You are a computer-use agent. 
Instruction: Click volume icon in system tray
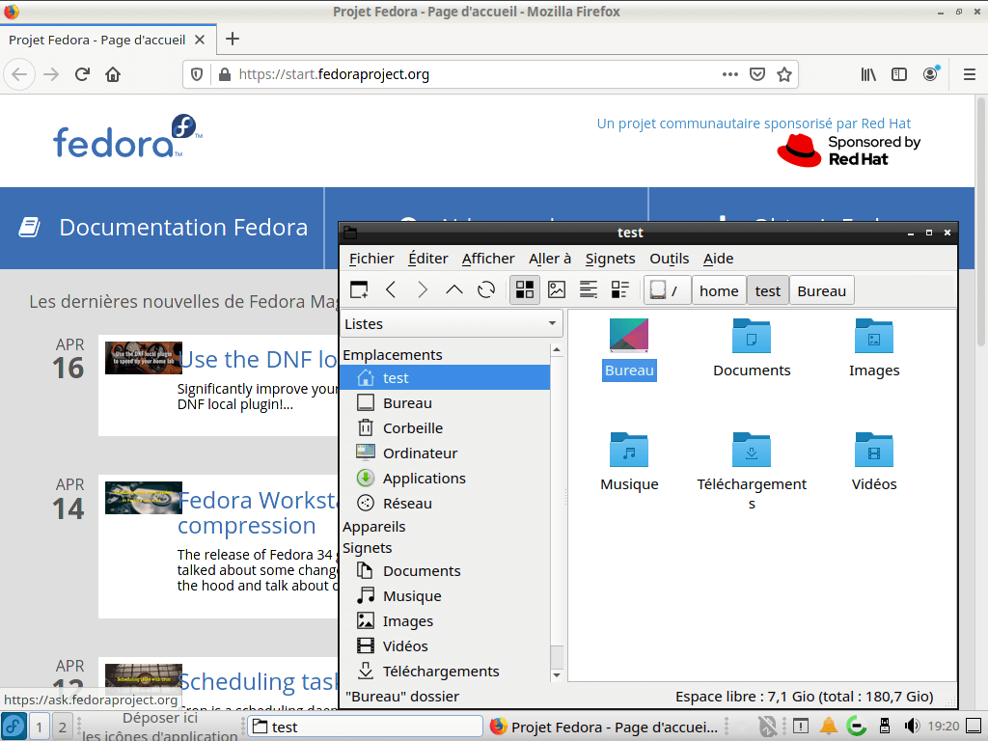coord(913,727)
